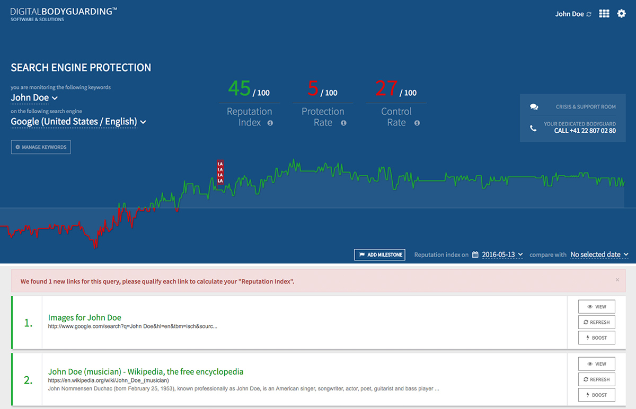The height and width of the screenshot is (409, 636).
Task: Click the Search Engine Protection heading
Action: click(x=81, y=68)
